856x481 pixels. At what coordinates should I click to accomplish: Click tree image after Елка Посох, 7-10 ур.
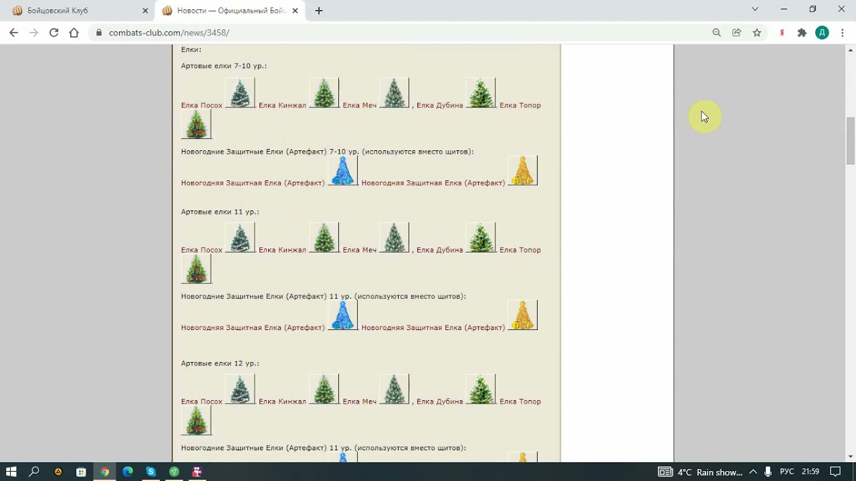click(240, 93)
